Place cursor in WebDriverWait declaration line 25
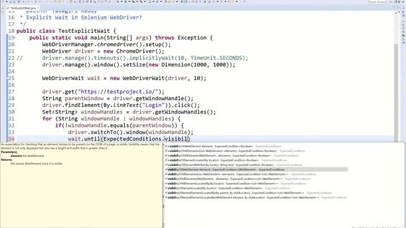Screen dimensions: 406x228 coord(124,78)
